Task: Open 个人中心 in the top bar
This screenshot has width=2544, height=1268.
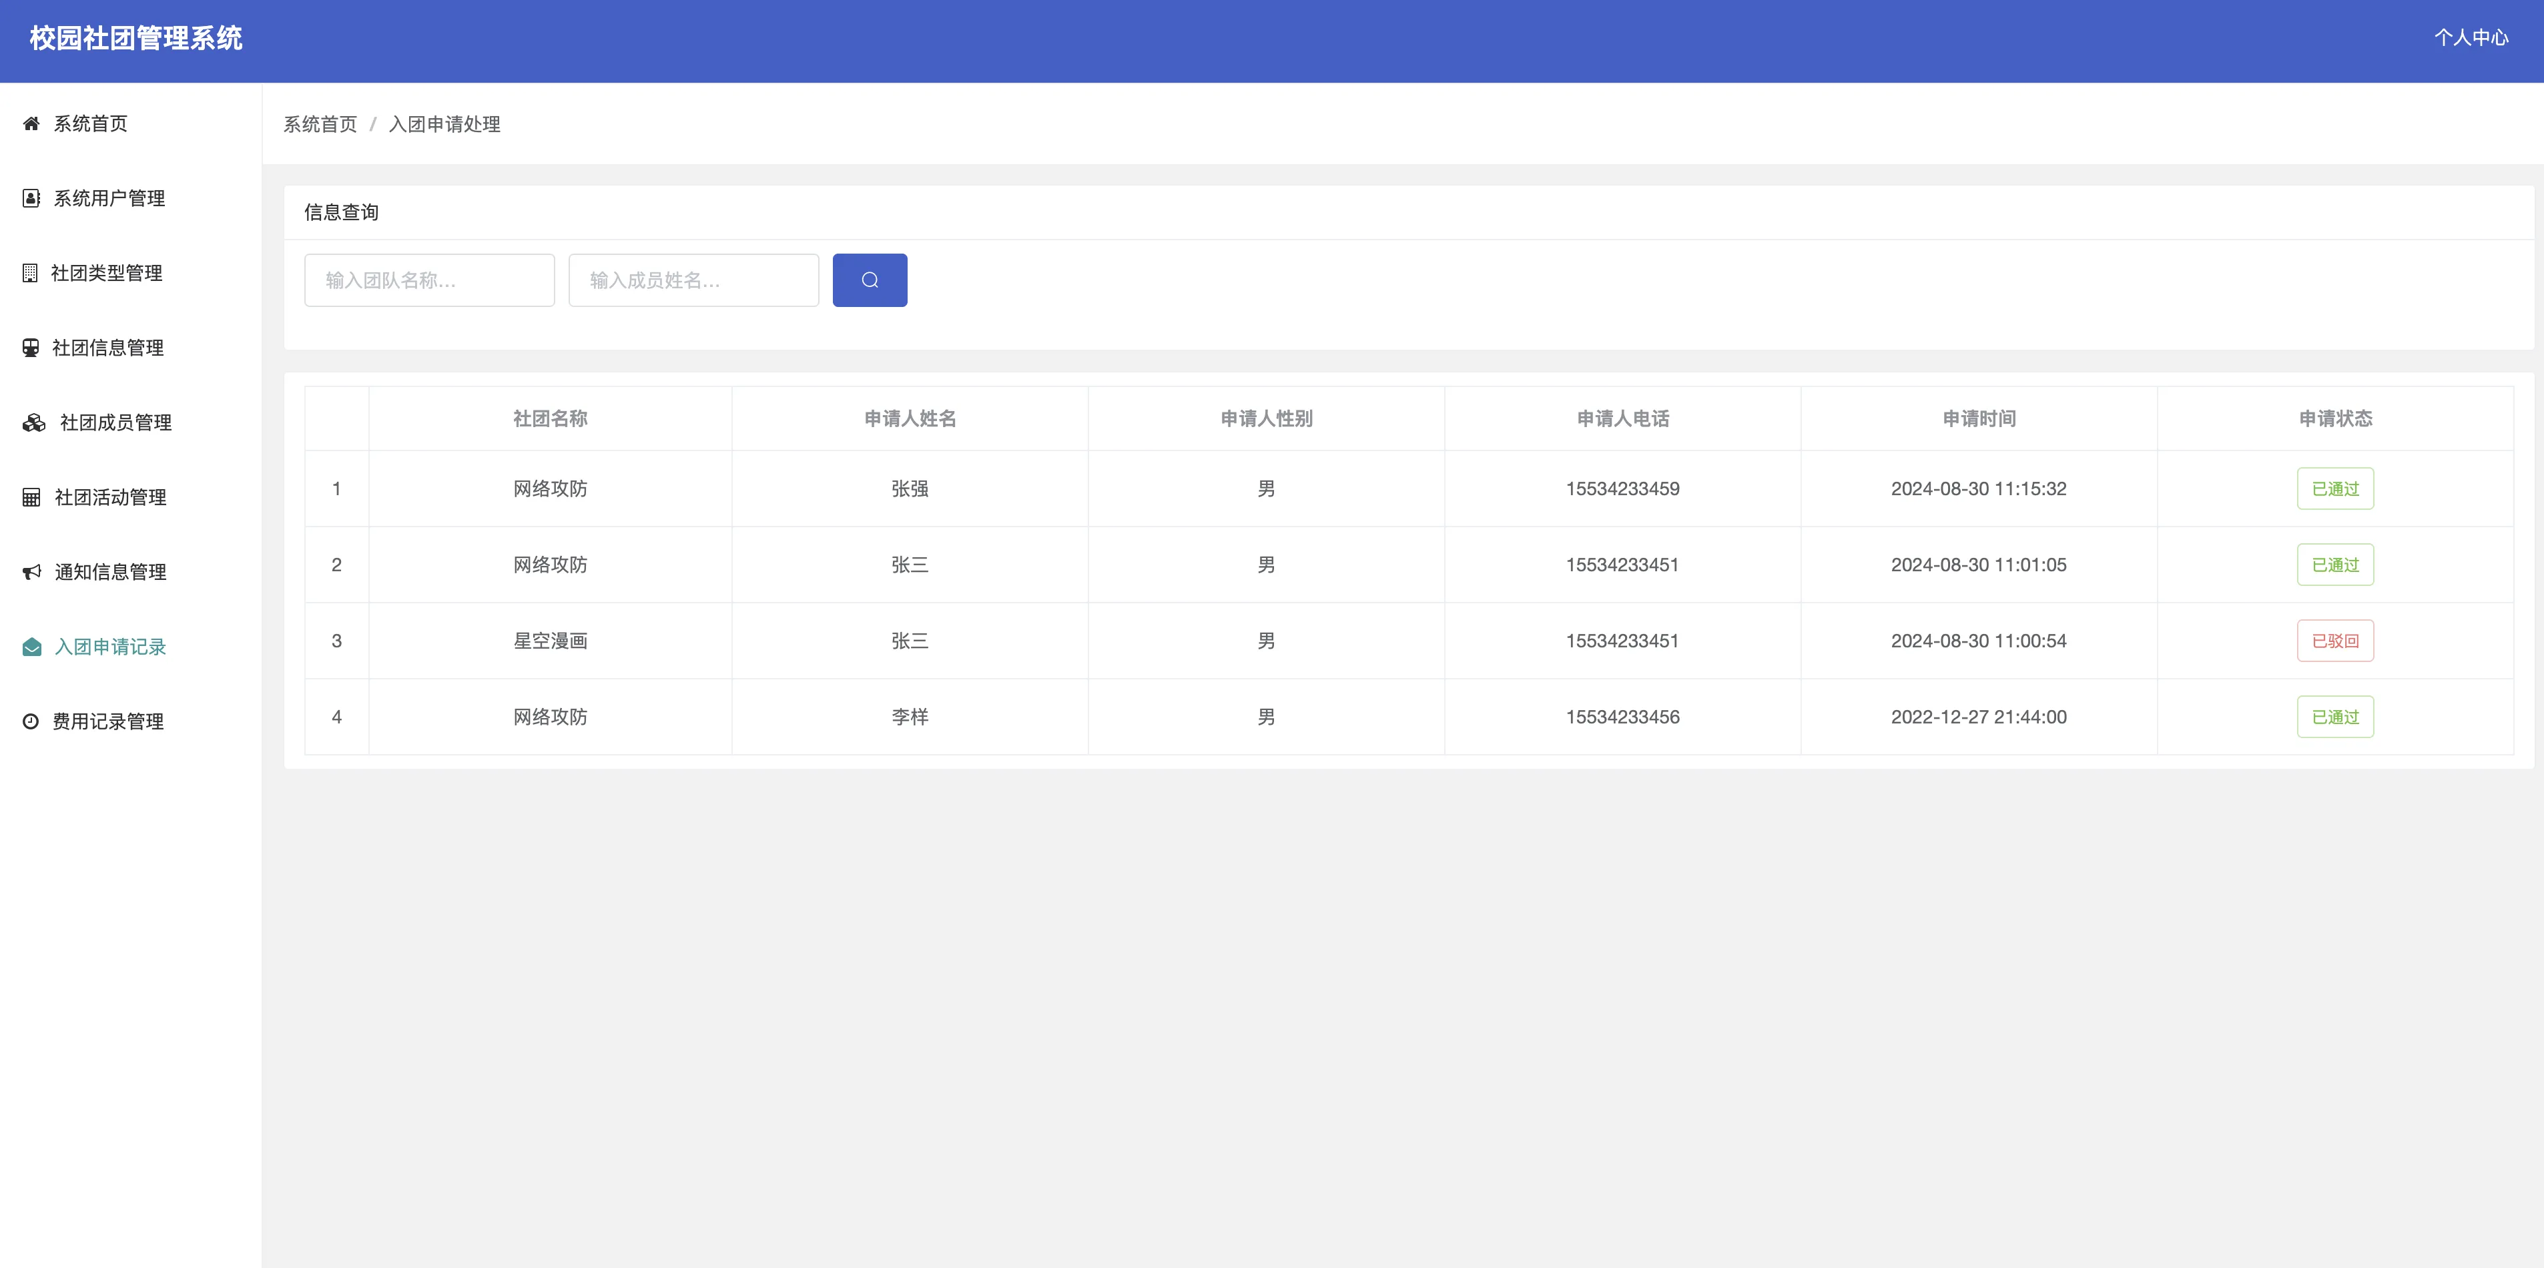Action: 2470,37
